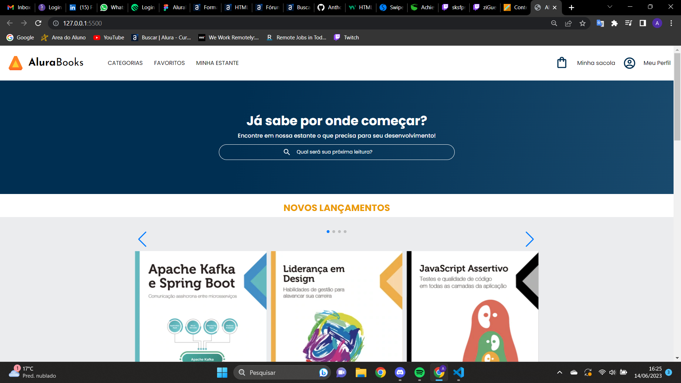Open File Explorer from taskbar
Viewport: 681px width, 383px height.
[361, 372]
